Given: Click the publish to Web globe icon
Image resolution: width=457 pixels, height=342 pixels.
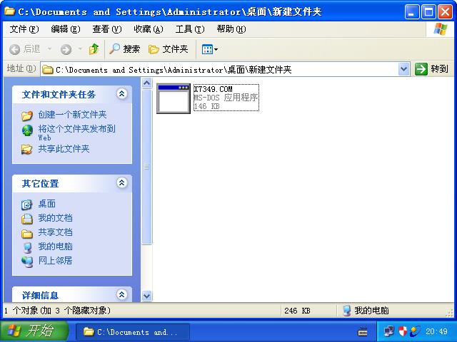Looking at the screenshot, I should (27, 130).
